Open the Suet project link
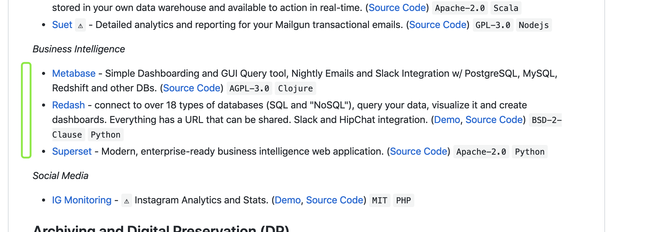This screenshot has width=669, height=232. [62, 25]
